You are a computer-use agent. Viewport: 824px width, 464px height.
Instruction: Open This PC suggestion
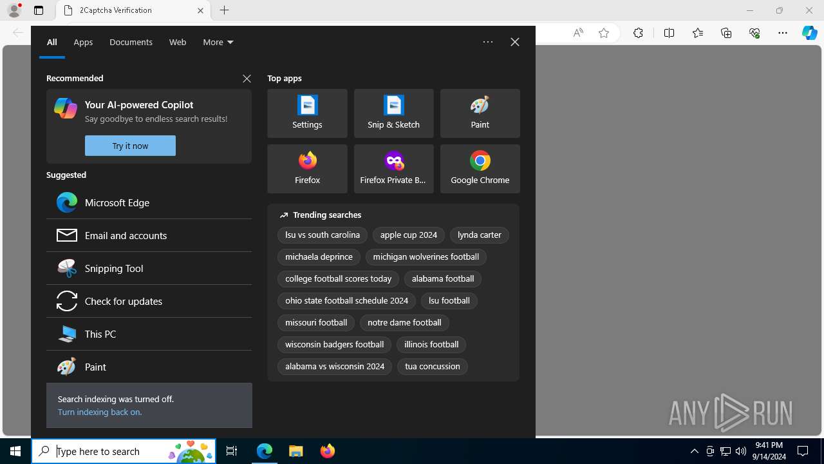[149, 334]
